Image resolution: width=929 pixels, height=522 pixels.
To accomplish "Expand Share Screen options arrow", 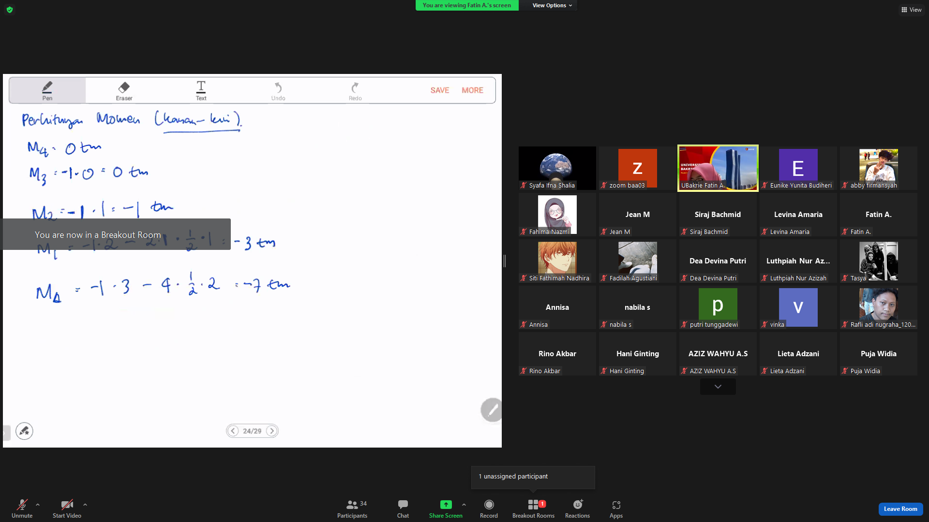I will [x=464, y=505].
